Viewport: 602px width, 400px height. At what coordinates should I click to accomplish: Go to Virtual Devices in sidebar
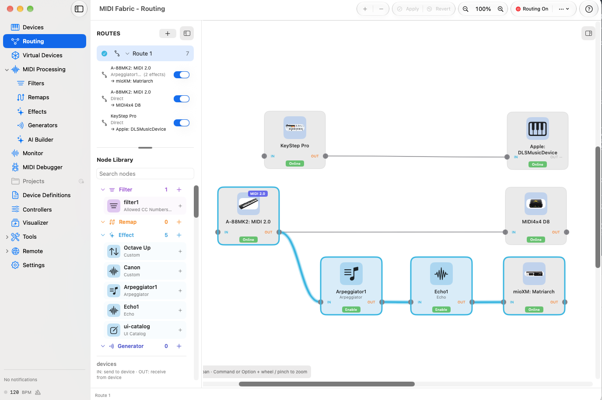pyautogui.click(x=45, y=55)
